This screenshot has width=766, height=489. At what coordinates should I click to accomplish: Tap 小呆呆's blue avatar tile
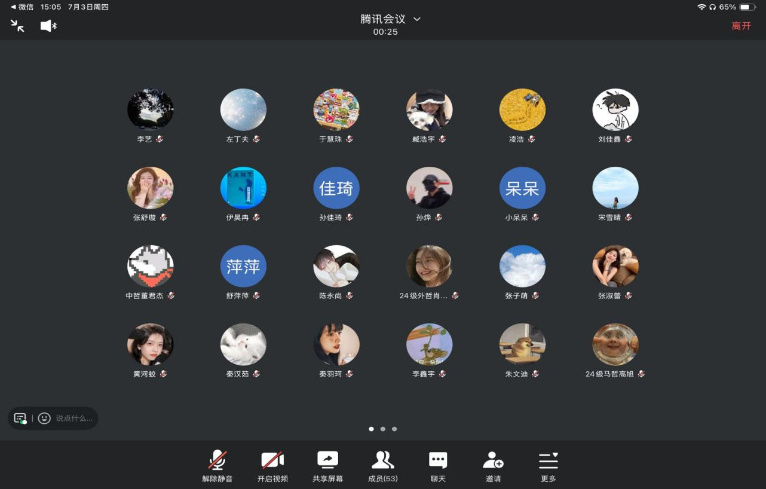click(522, 188)
